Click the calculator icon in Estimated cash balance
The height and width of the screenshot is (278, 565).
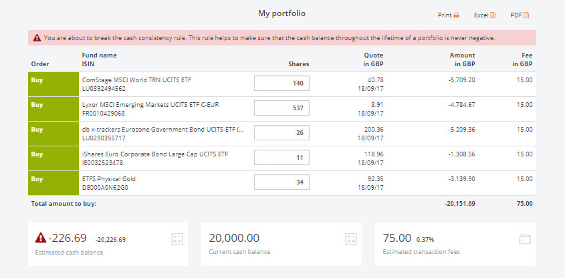[x=177, y=239]
